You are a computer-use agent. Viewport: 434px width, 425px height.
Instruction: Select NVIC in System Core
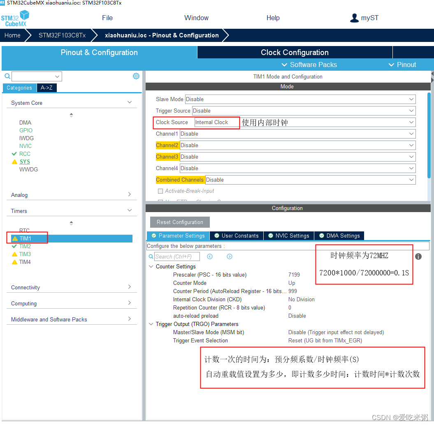pyautogui.click(x=26, y=146)
